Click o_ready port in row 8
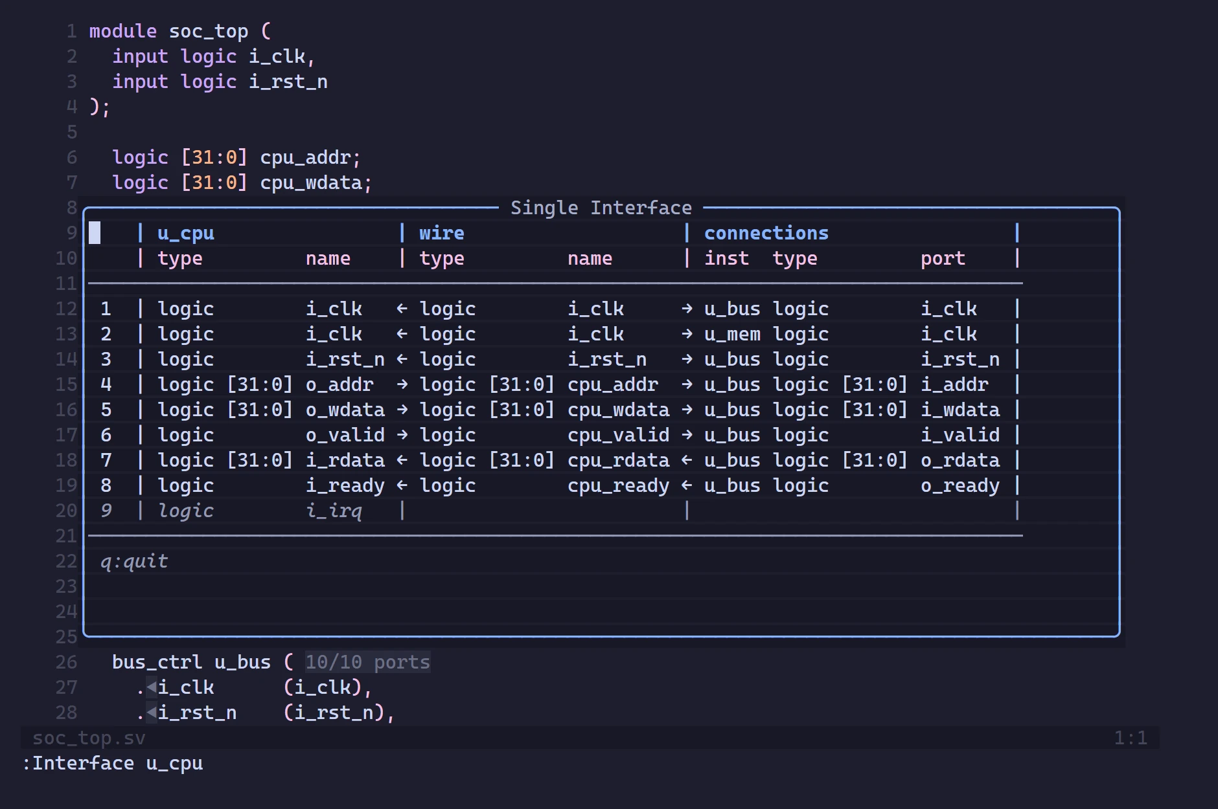 [x=960, y=485]
